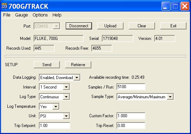Retrieve the setup from the gauge
The image size is (191, 134).
[78, 65]
